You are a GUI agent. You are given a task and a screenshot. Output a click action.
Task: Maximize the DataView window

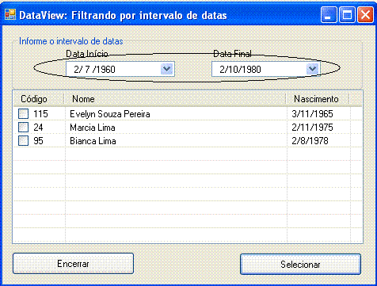pos(347,15)
